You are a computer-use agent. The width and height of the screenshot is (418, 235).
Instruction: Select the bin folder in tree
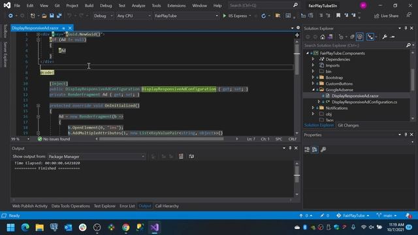(329, 71)
